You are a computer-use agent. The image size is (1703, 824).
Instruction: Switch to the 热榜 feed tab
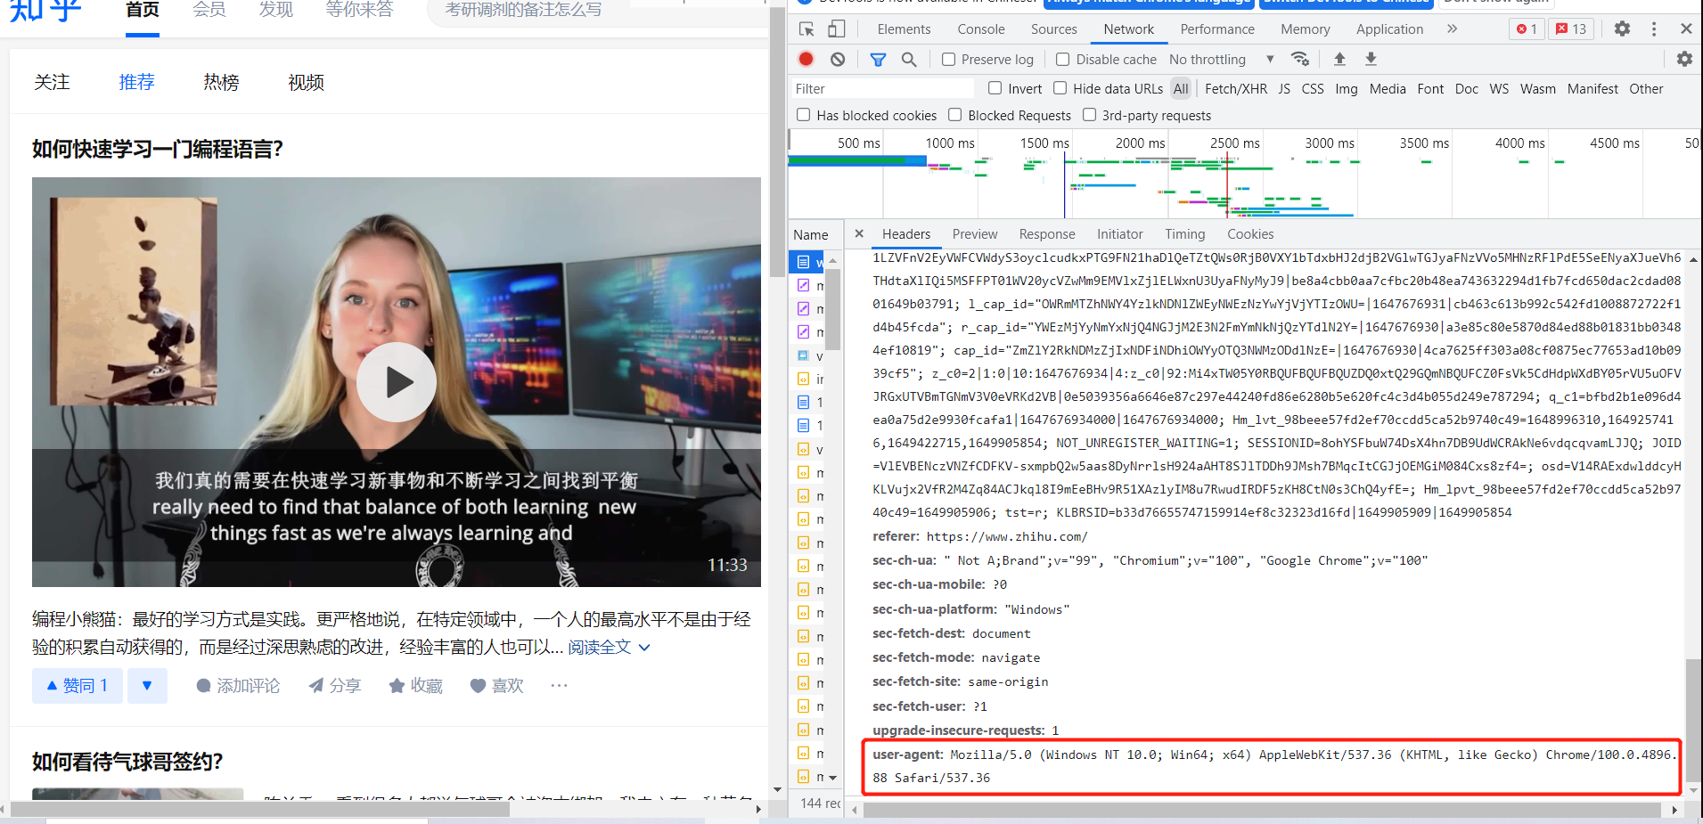click(221, 82)
